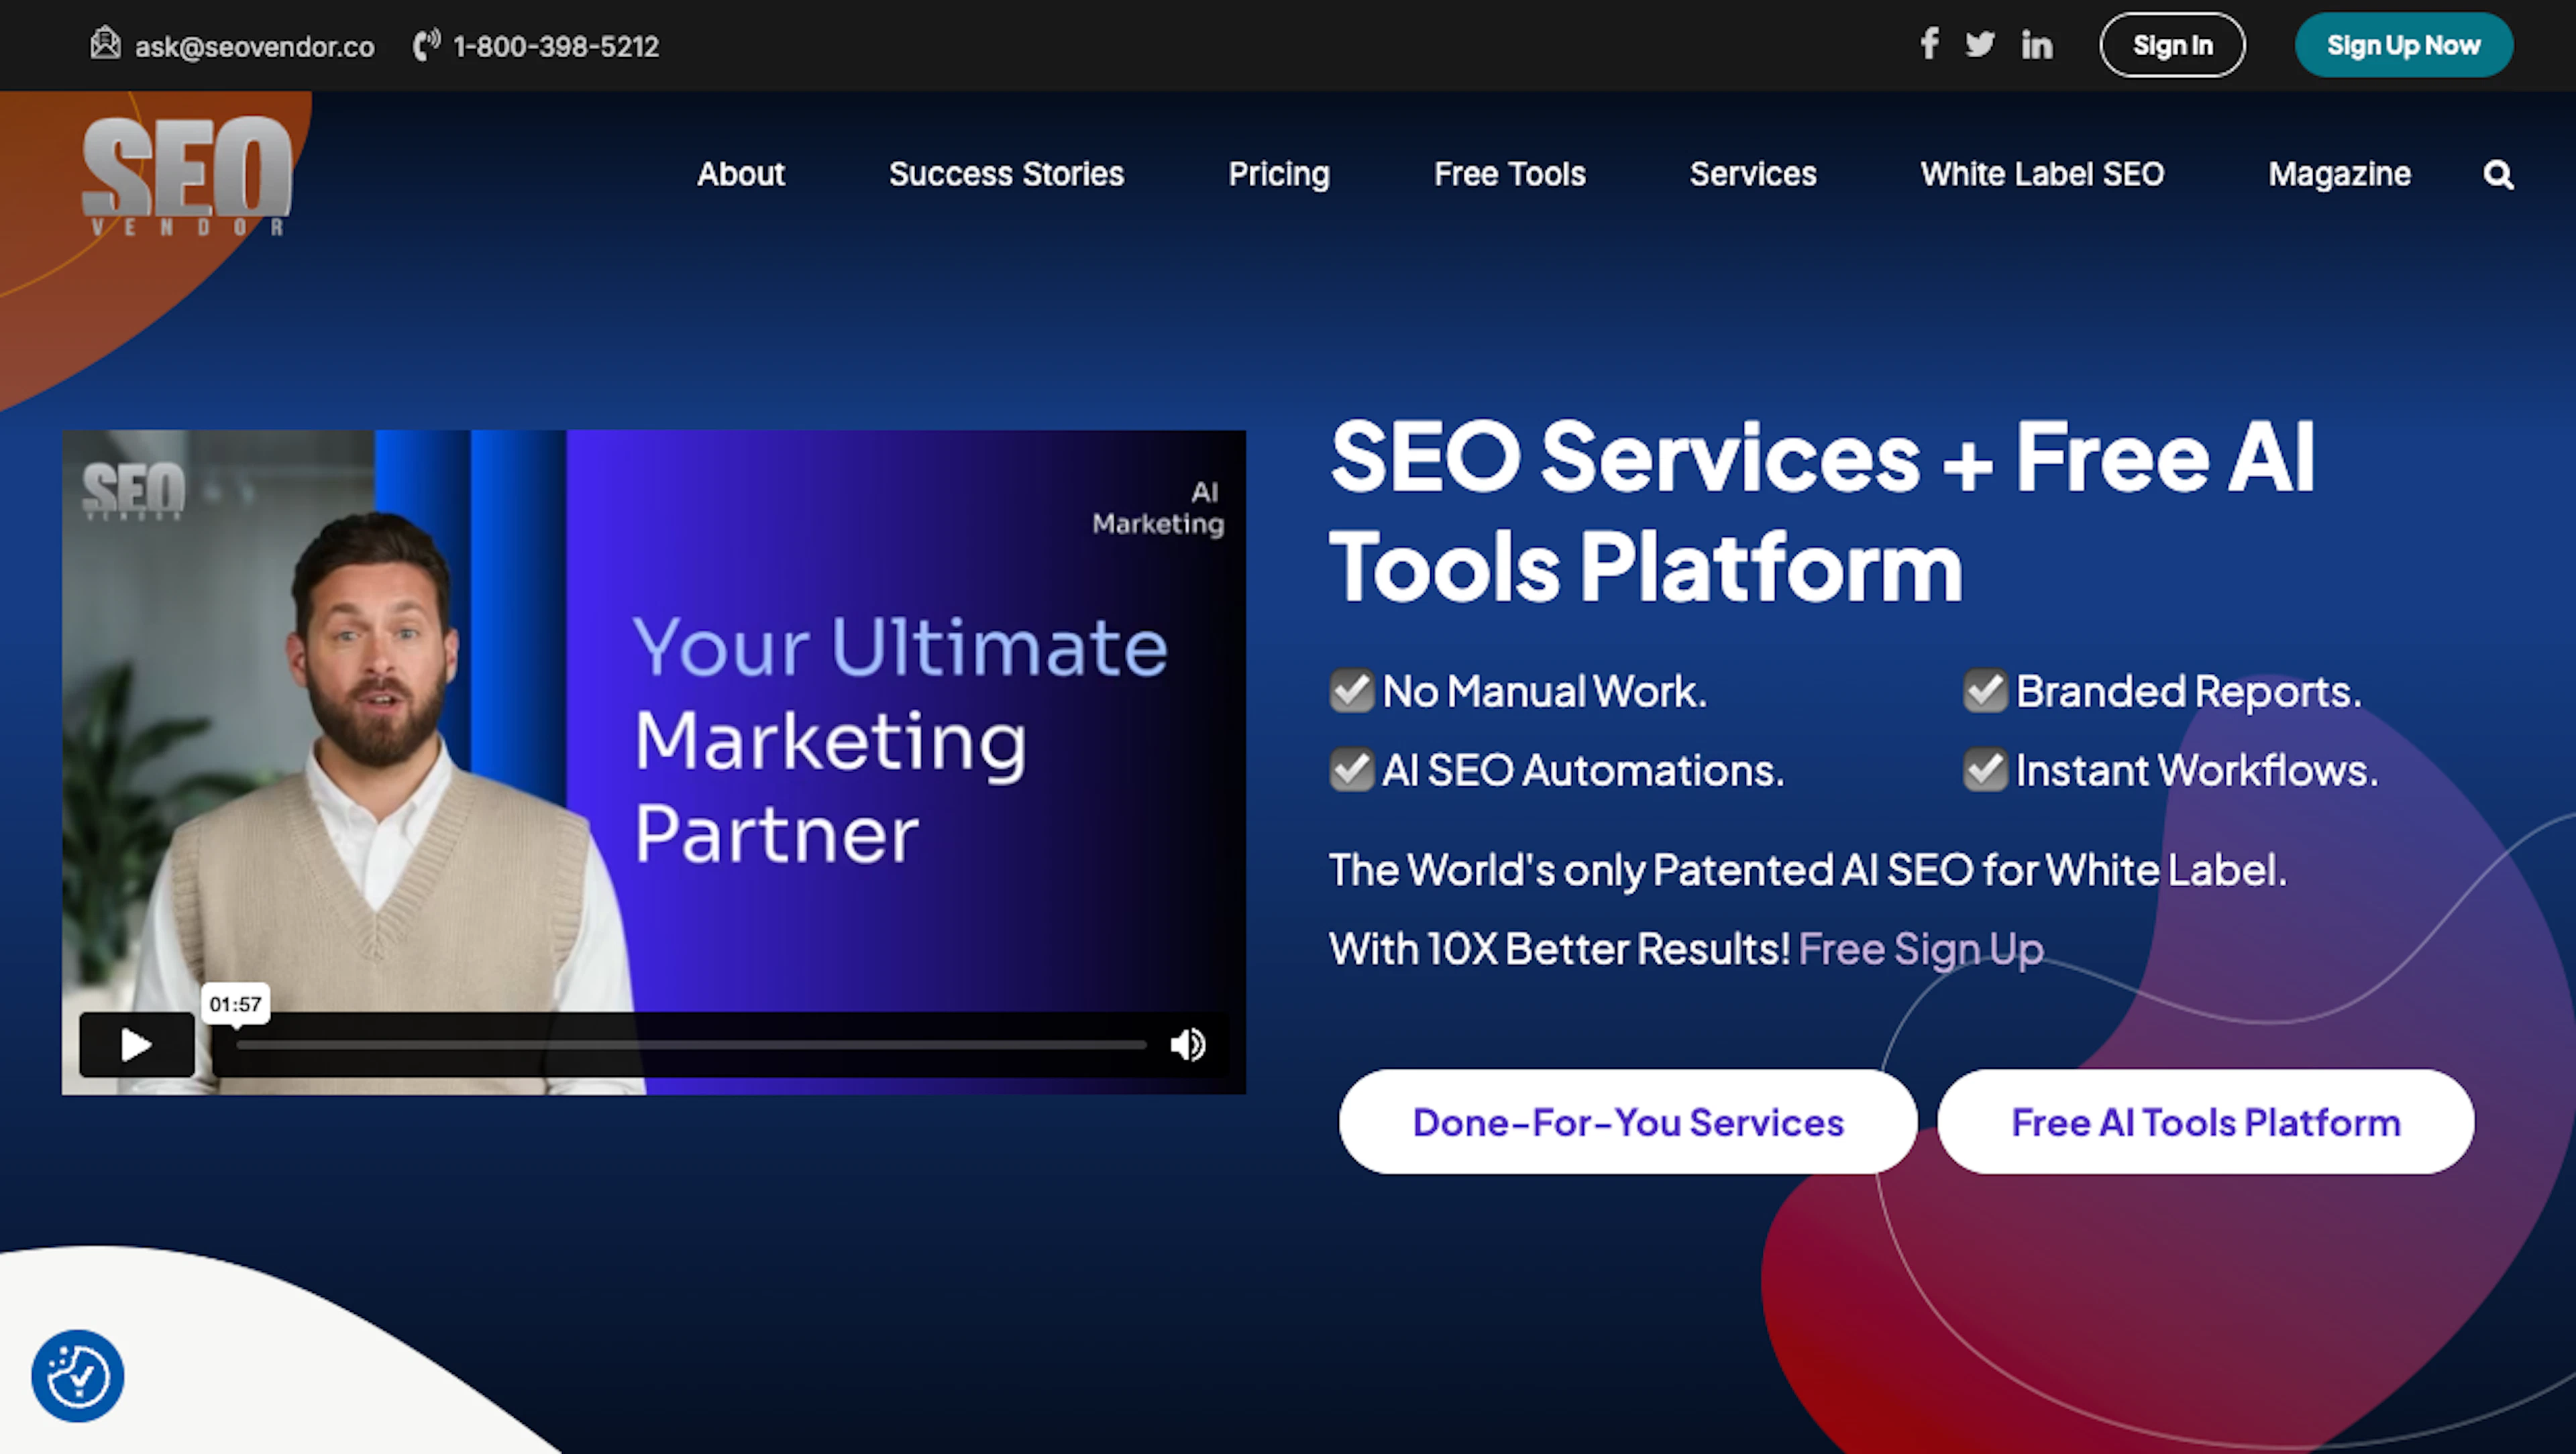Select Success Stories in the navigation
The width and height of the screenshot is (2576, 1454).
click(x=1006, y=174)
